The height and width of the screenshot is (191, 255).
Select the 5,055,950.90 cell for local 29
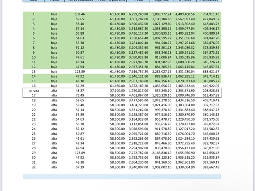click(x=185, y=153)
